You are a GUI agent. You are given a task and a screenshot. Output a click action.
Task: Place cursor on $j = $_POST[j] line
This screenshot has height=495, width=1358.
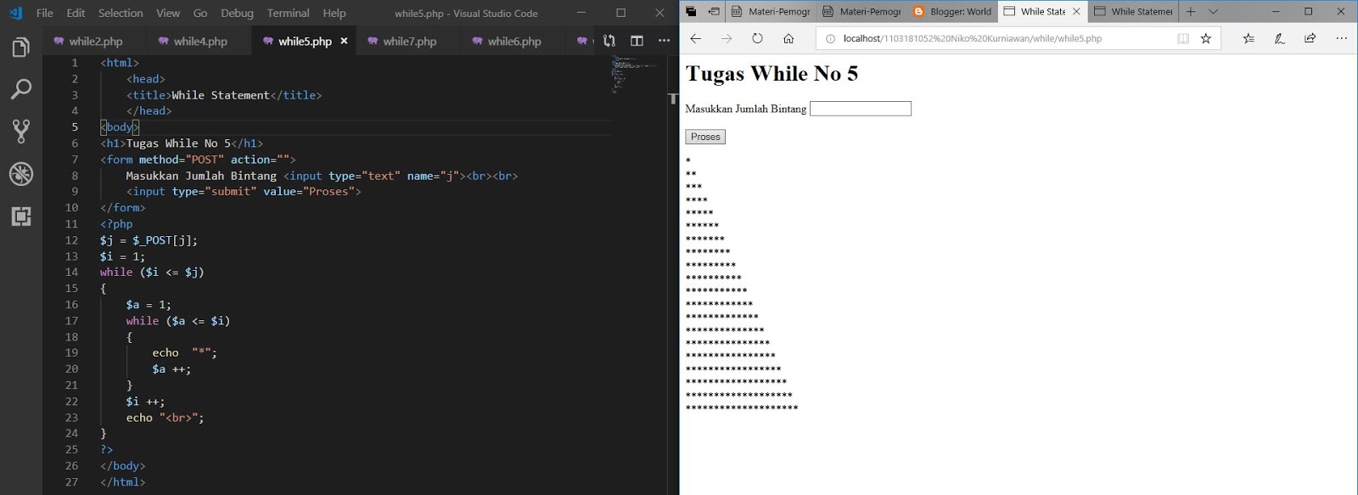[149, 240]
